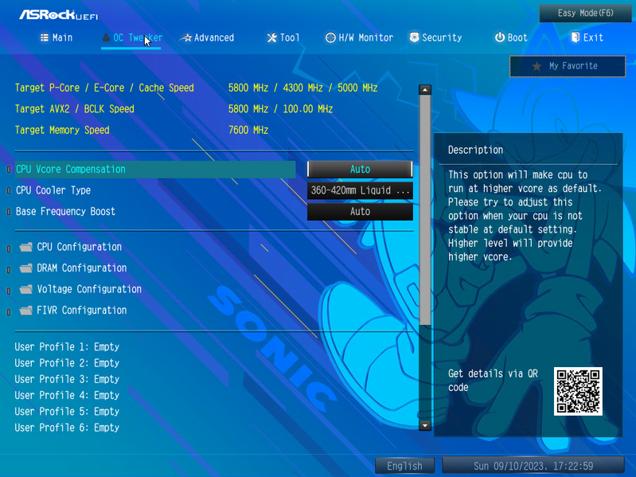Click the star icon in My Favorite
This screenshot has width=636, height=477.
(537, 66)
